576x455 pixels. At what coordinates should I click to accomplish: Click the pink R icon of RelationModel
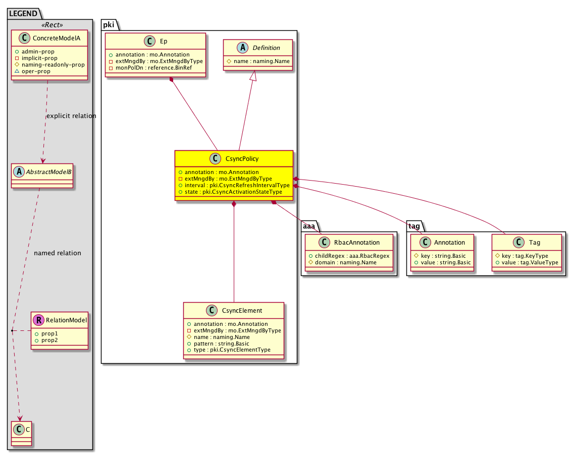[x=38, y=319]
